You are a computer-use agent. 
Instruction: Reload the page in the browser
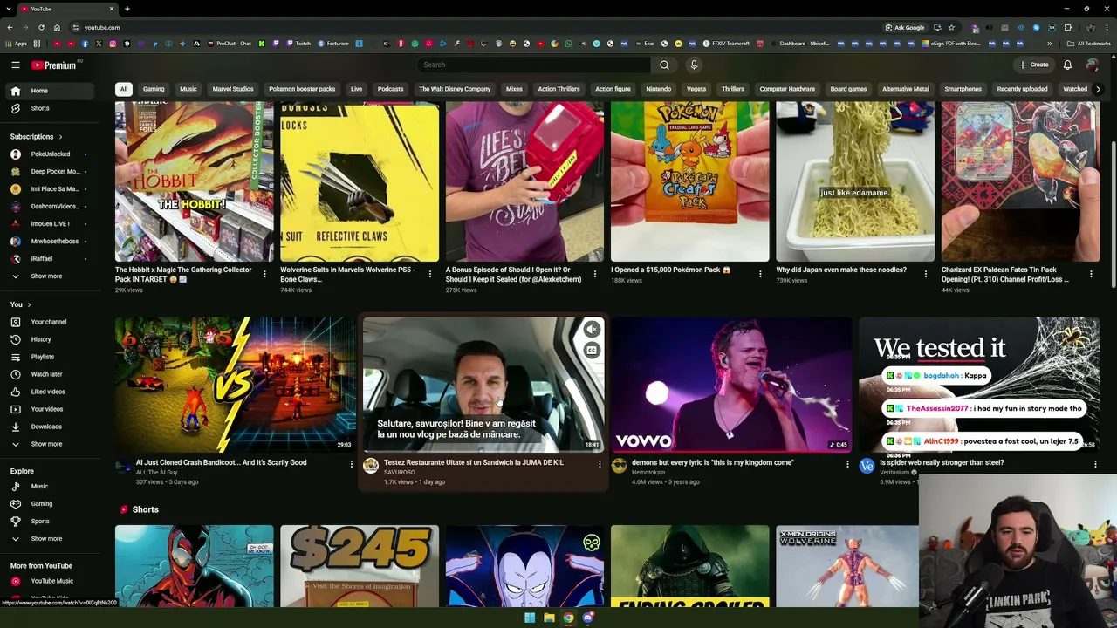click(42, 27)
